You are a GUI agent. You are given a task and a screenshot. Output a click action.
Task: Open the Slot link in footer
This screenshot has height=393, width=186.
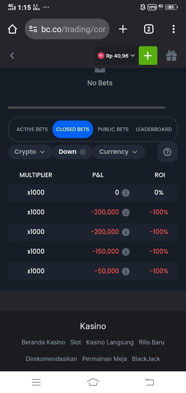(x=76, y=342)
